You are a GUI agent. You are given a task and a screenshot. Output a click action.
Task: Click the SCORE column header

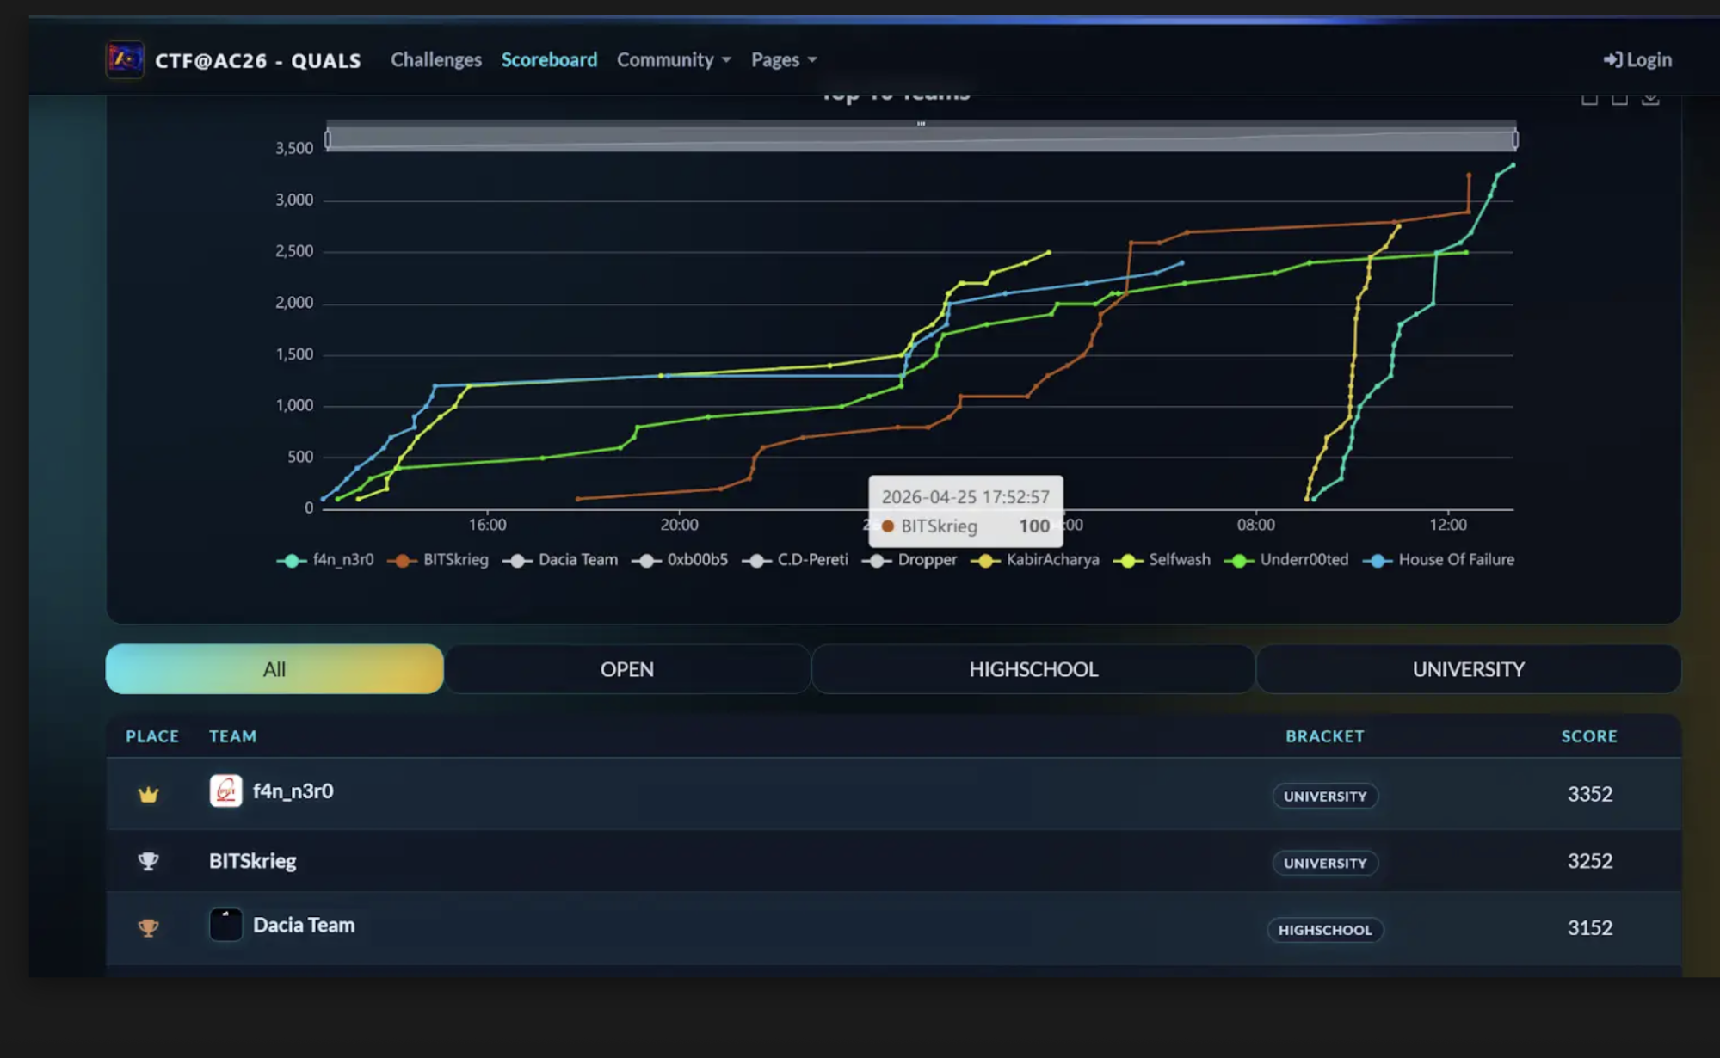1589,737
